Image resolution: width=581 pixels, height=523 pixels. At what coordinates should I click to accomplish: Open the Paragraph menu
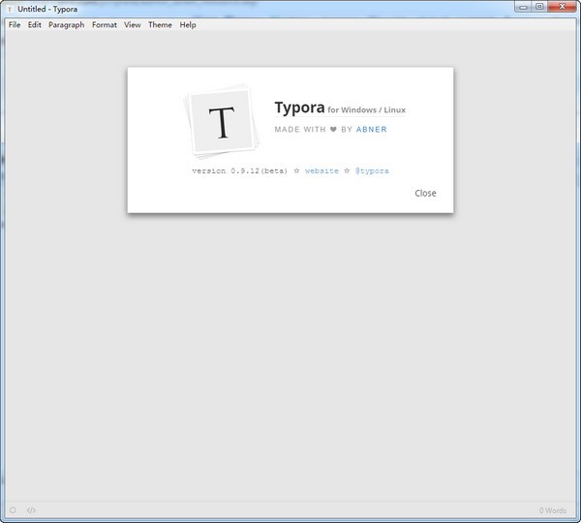point(67,24)
